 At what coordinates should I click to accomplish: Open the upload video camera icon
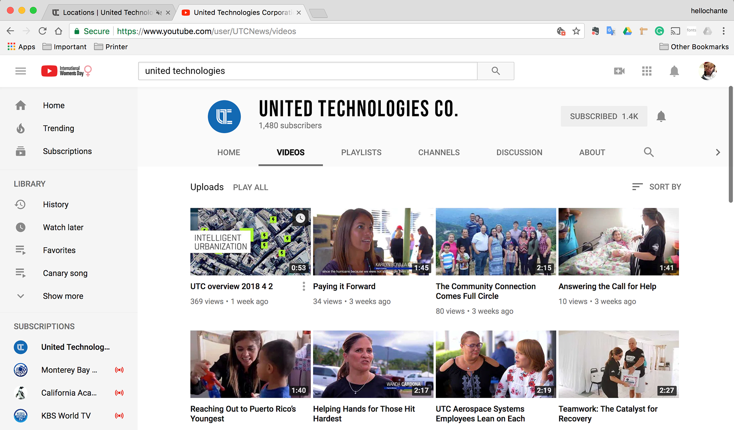[619, 71]
